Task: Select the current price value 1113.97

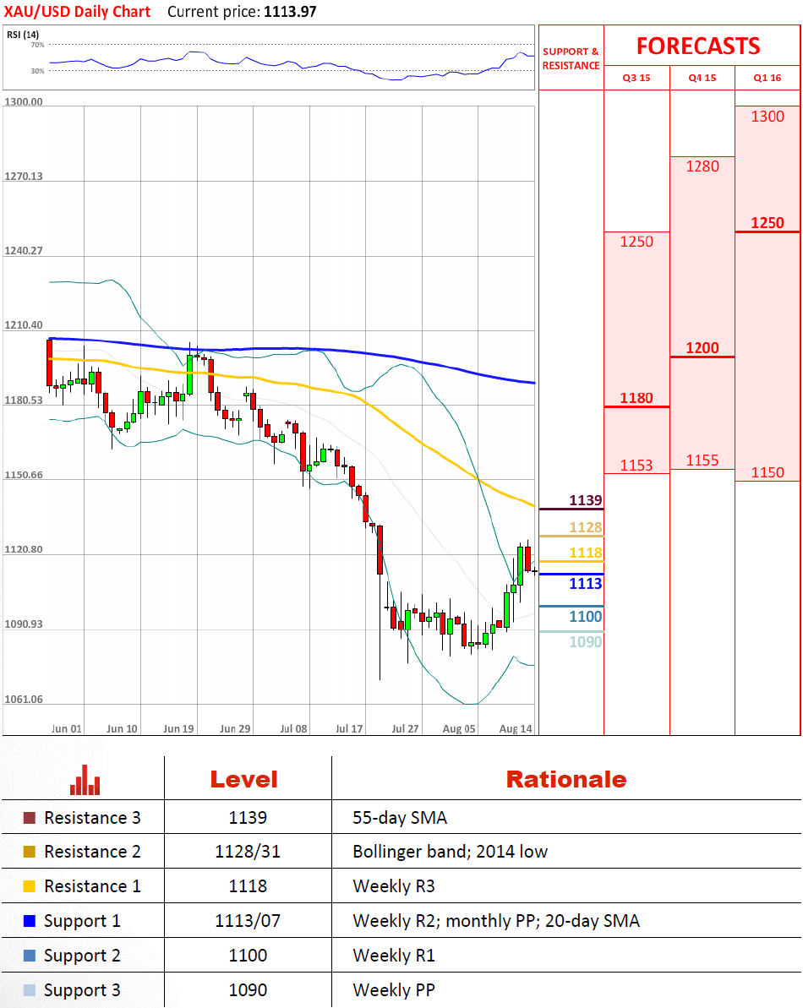Action: [290, 12]
